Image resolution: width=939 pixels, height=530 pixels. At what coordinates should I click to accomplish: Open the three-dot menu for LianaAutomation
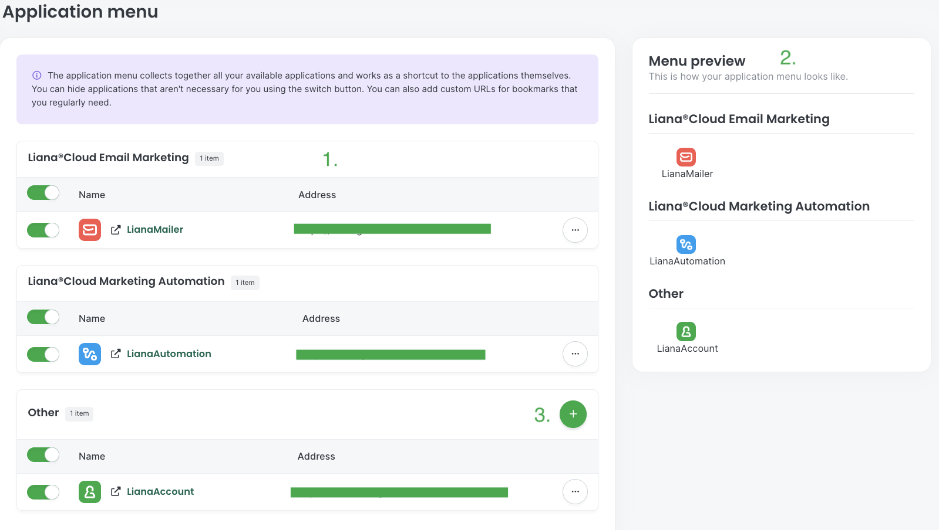pyautogui.click(x=575, y=354)
